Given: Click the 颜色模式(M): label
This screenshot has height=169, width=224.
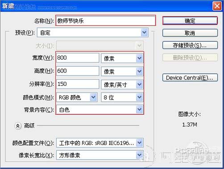Looking at the screenshot, I should click(x=38, y=97).
